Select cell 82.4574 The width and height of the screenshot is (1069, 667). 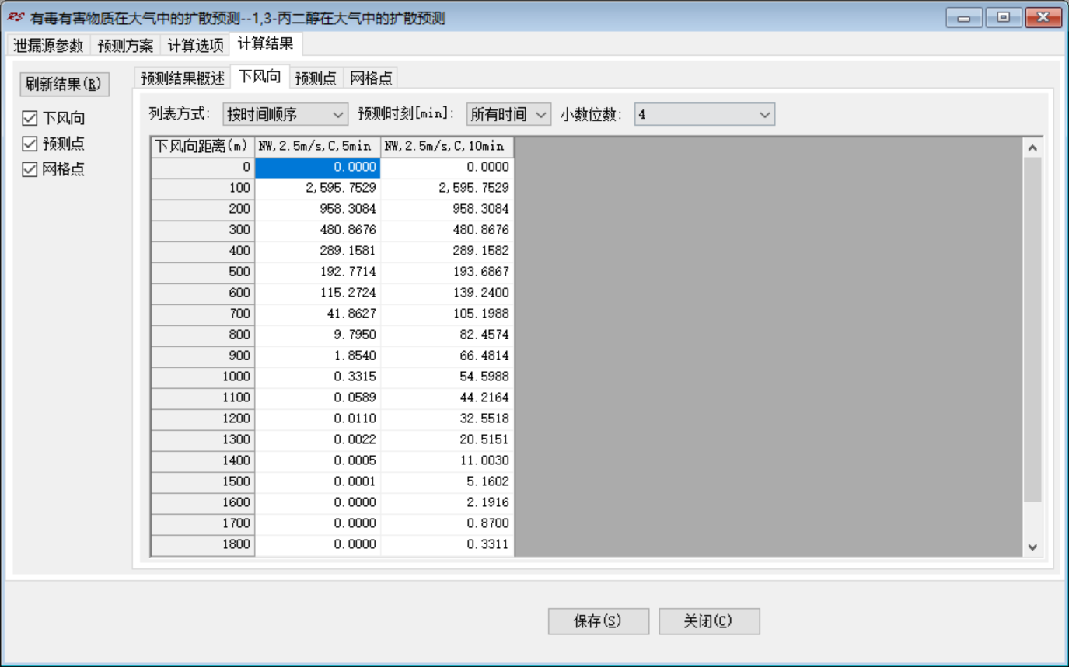coord(448,335)
